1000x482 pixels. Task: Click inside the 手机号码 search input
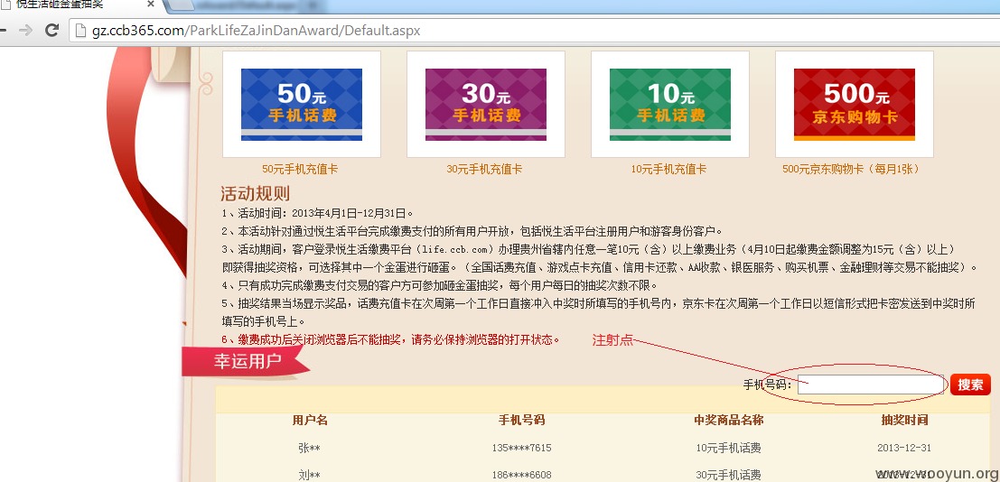coord(871,385)
